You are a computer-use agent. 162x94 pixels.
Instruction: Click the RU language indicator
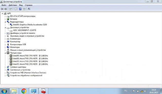click(x=126, y=91)
